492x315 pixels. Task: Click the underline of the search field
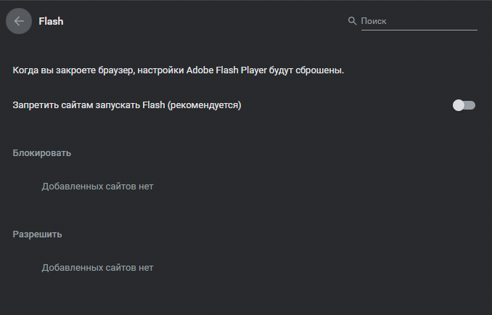[x=419, y=30]
